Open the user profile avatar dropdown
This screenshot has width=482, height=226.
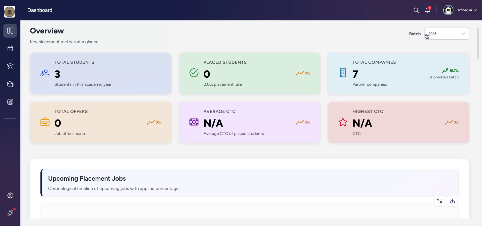click(x=449, y=10)
